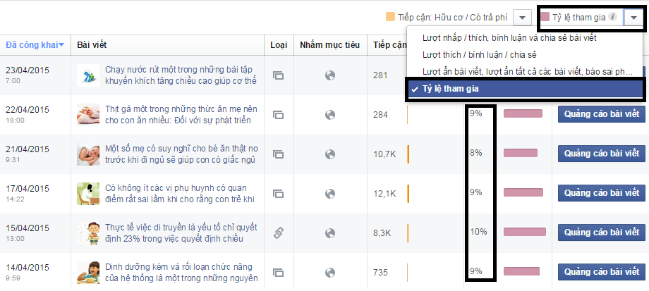
Task: Click the globe targeting icon for 15/04/2015 post
Action: (330, 233)
